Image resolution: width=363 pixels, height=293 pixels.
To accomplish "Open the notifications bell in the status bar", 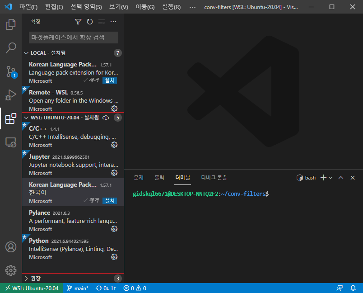I will pos(353,288).
